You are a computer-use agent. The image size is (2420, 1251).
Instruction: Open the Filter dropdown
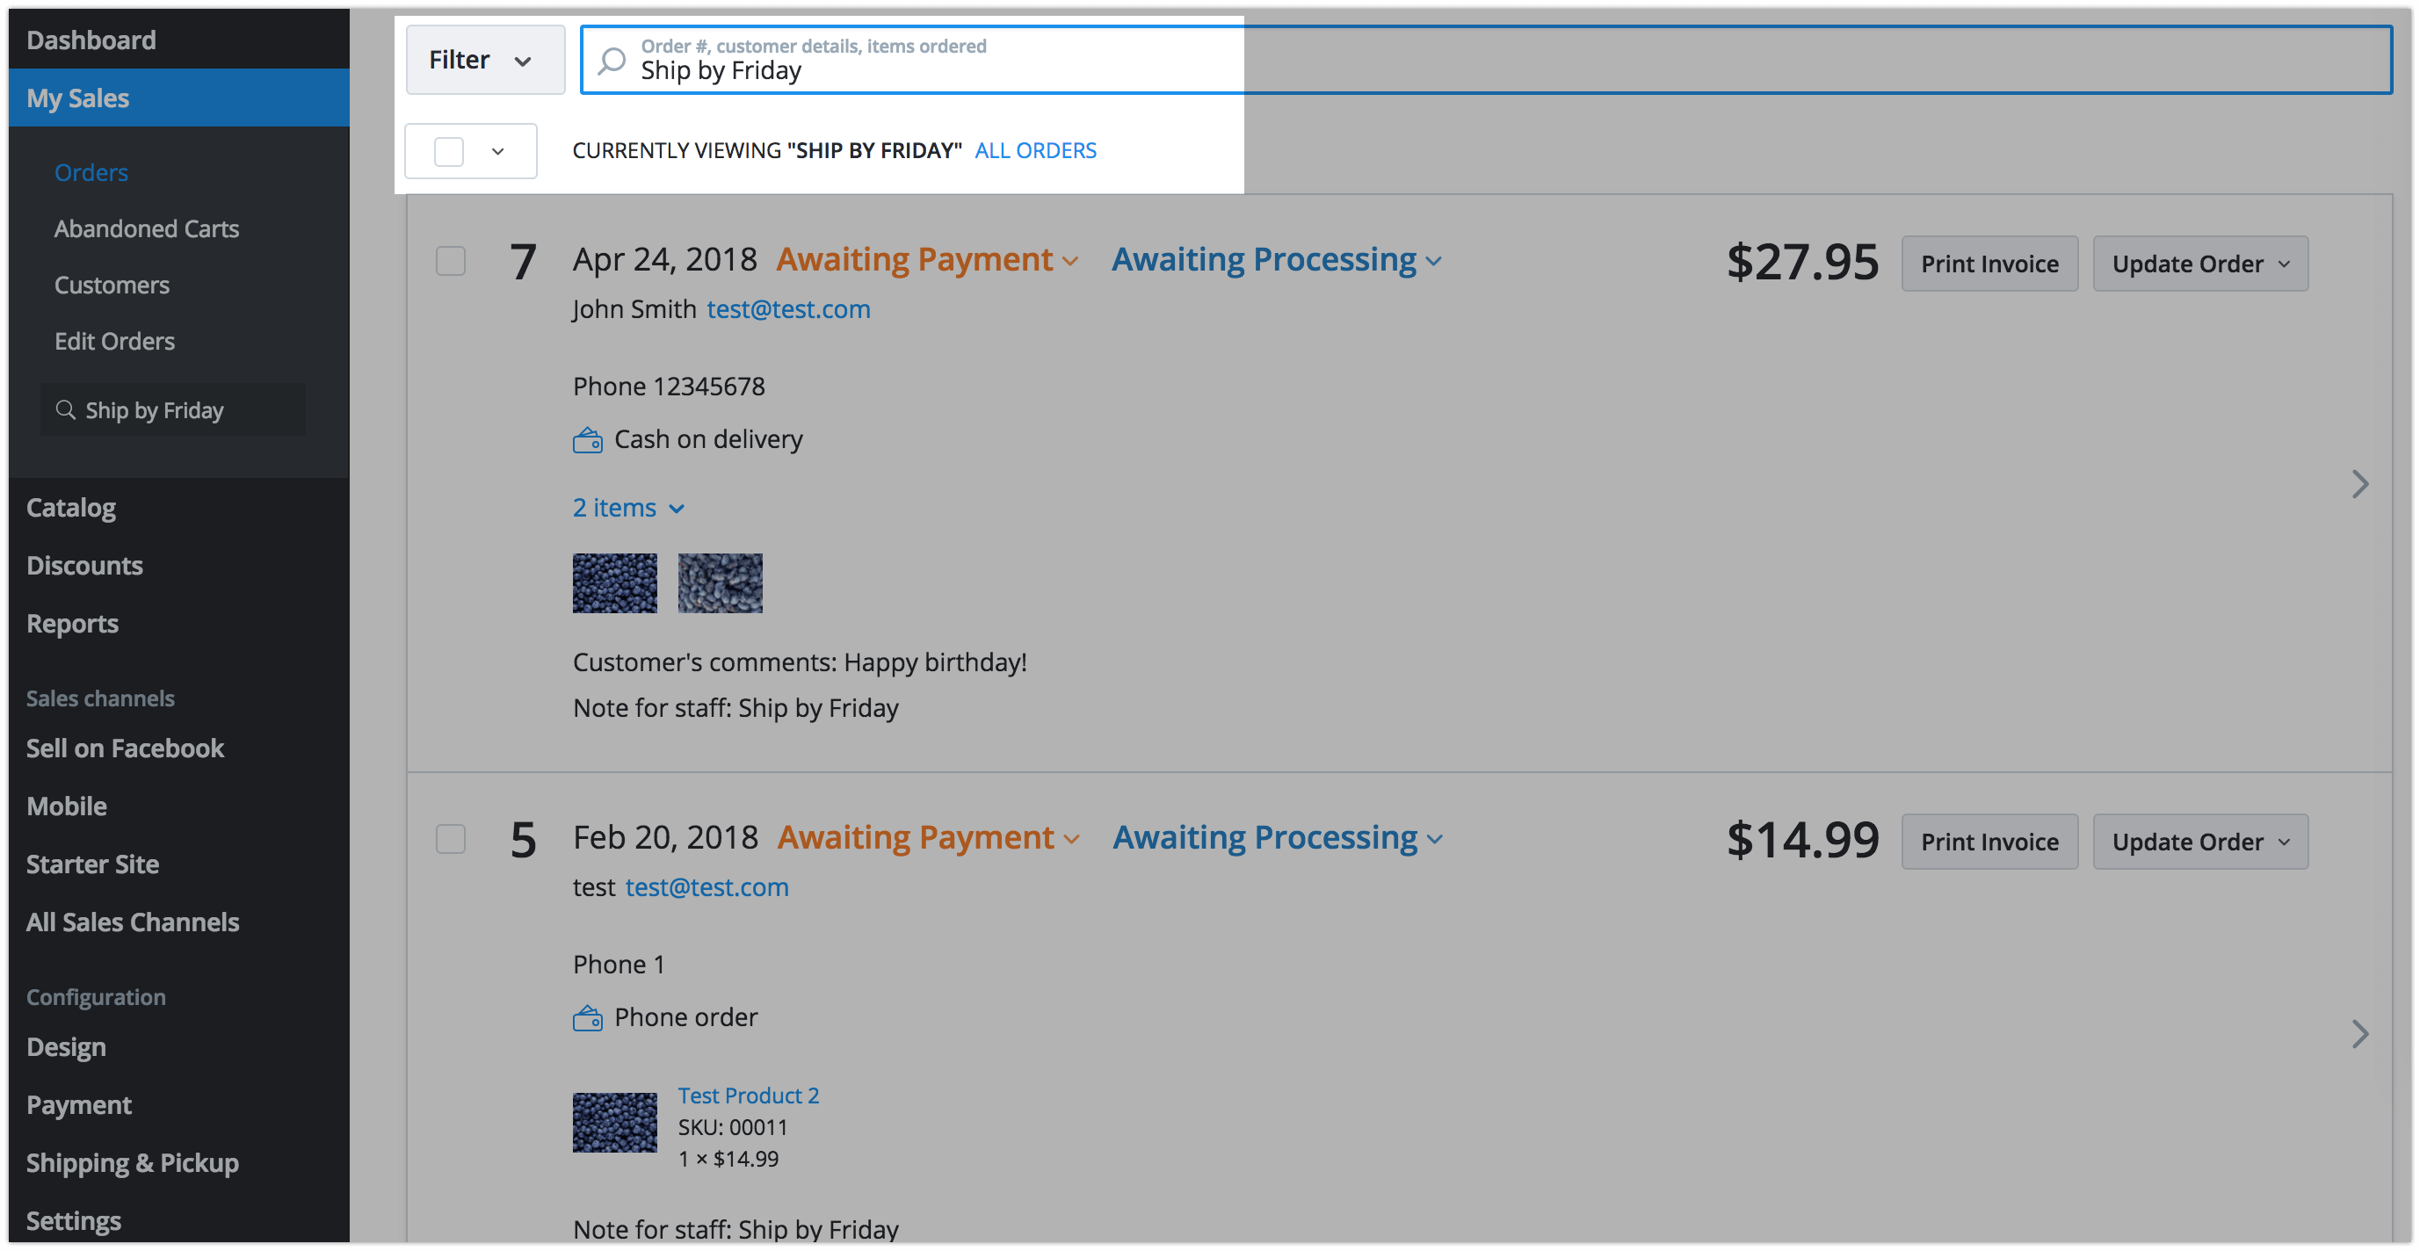pyautogui.click(x=485, y=60)
